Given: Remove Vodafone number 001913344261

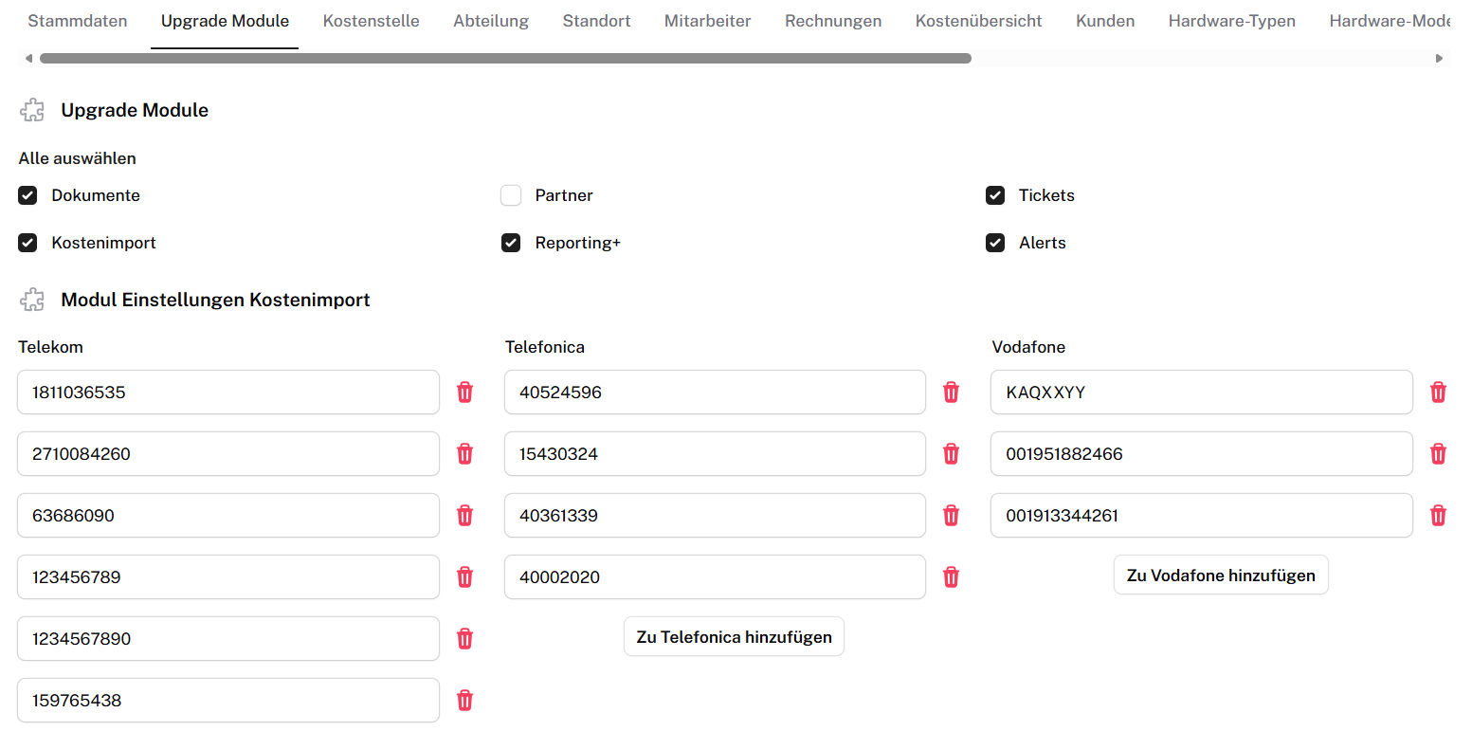Looking at the screenshot, I should (1438, 516).
